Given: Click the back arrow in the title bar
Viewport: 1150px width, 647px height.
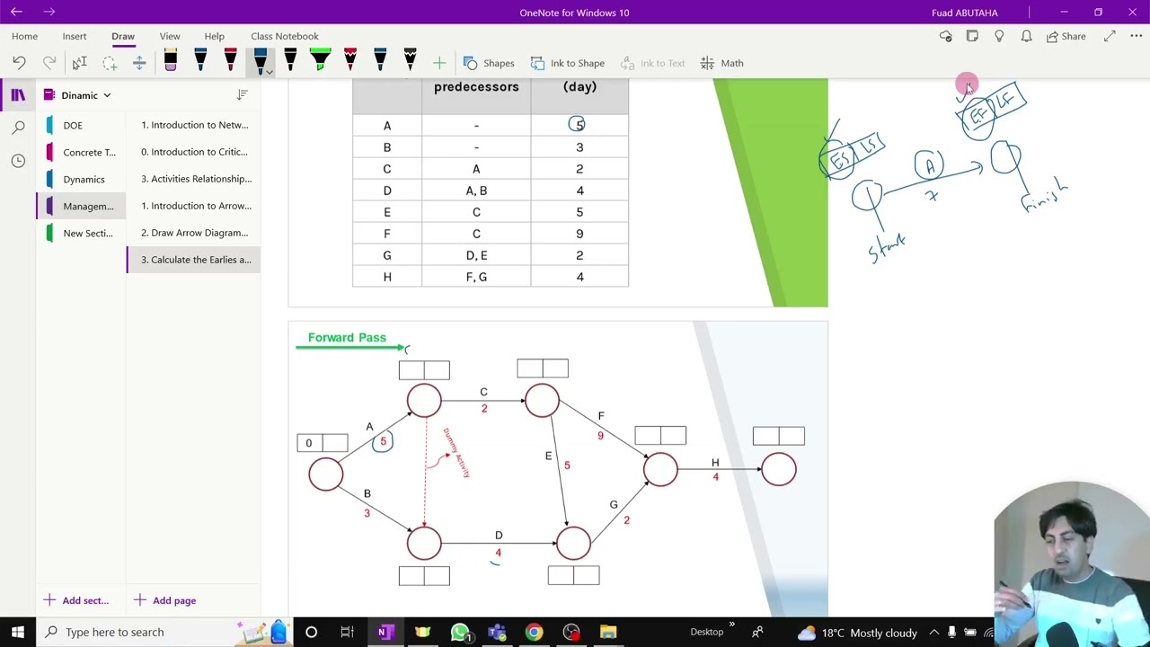Looking at the screenshot, I should point(17,13).
